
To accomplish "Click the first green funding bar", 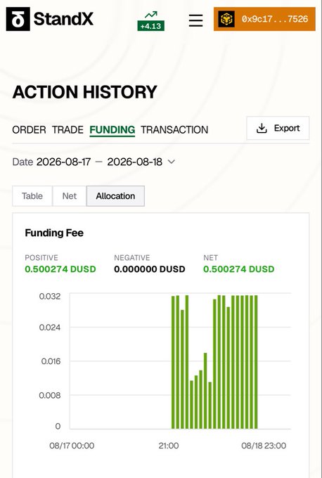I will [x=173, y=363].
